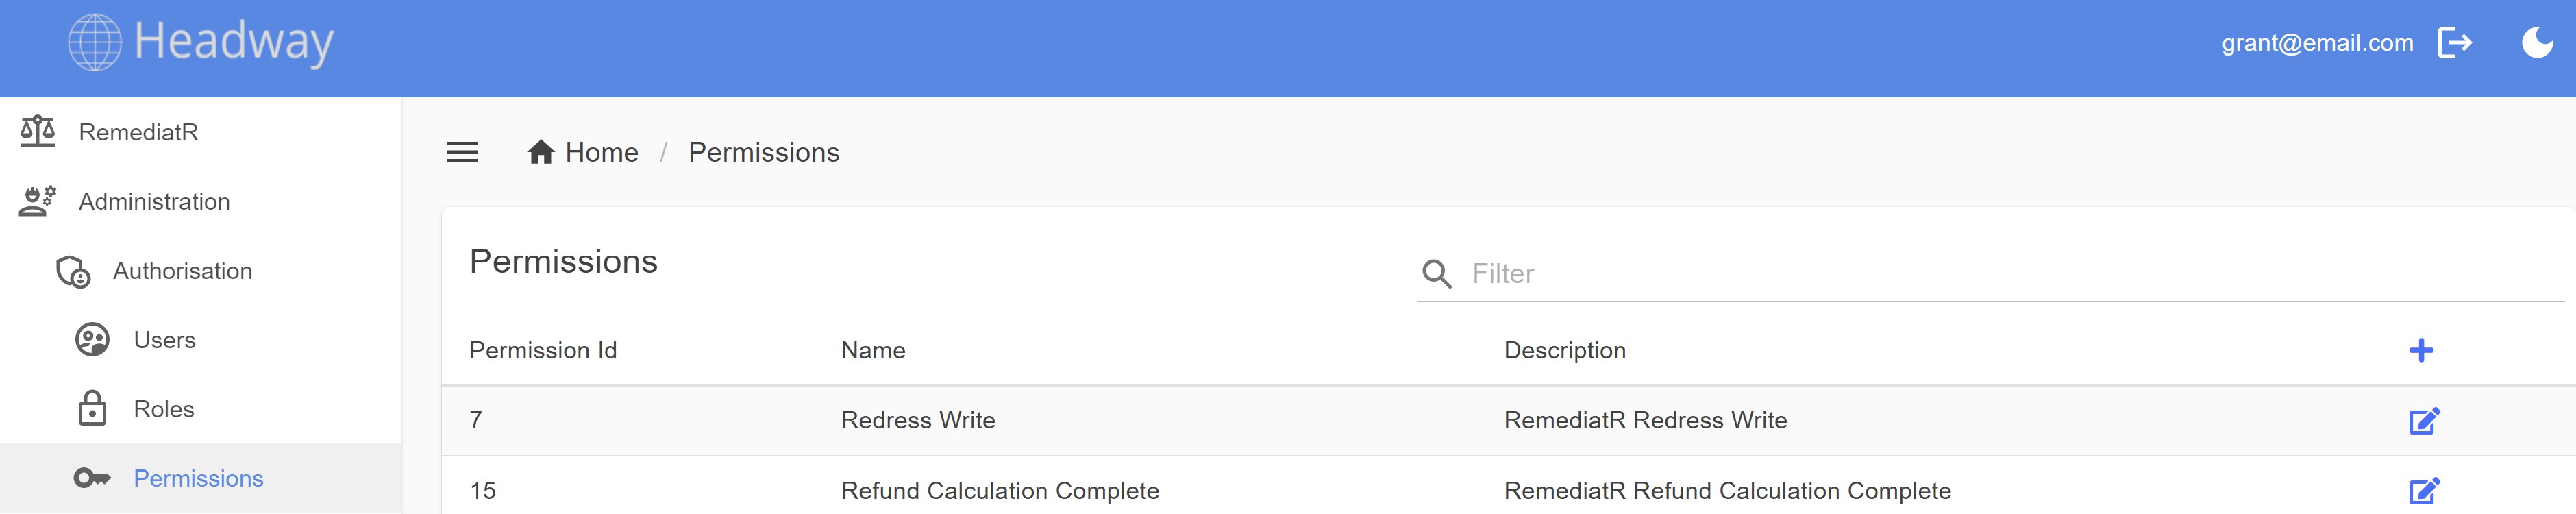Click the grant@email.com account text
Image resolution: width=2576 pixels, height=514 pixels.
[2317, 43]
